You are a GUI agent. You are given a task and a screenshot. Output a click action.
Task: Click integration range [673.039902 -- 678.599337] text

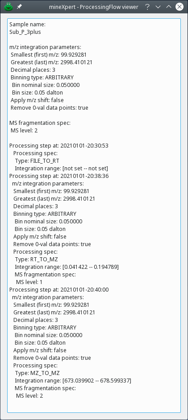click(x=73, y=380)
